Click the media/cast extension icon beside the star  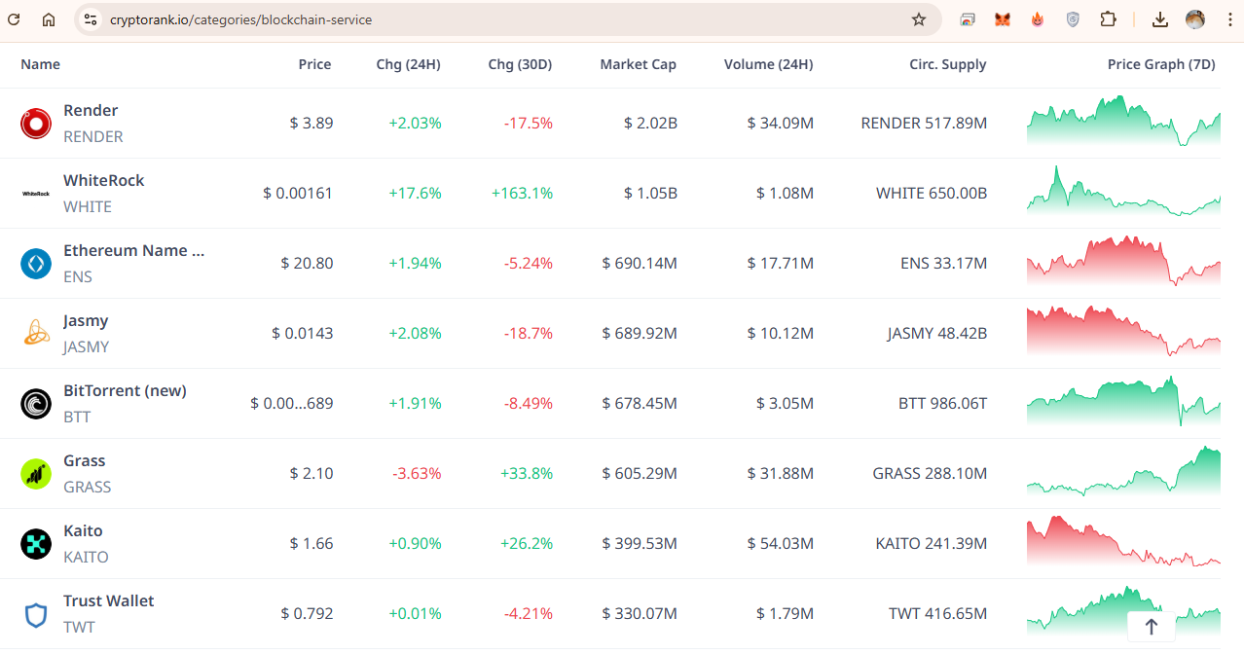coord(968,19)
